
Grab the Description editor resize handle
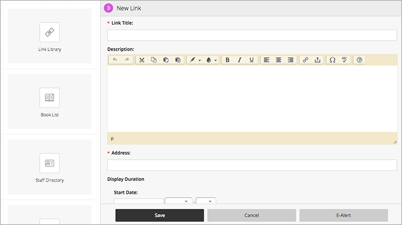395,142
